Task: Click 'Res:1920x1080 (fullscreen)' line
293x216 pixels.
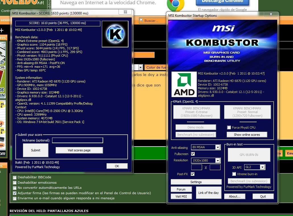Action: click(x=35, y=59)
